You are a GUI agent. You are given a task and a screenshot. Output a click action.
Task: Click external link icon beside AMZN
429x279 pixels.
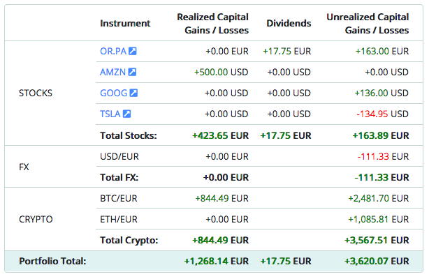[132, 72]
